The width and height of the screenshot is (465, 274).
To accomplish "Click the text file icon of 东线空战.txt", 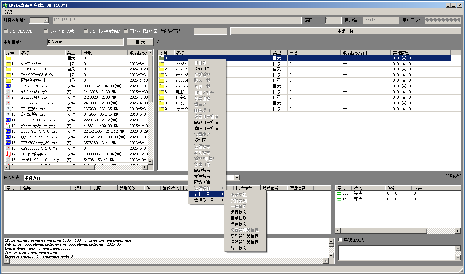I will tap(8, 109).
